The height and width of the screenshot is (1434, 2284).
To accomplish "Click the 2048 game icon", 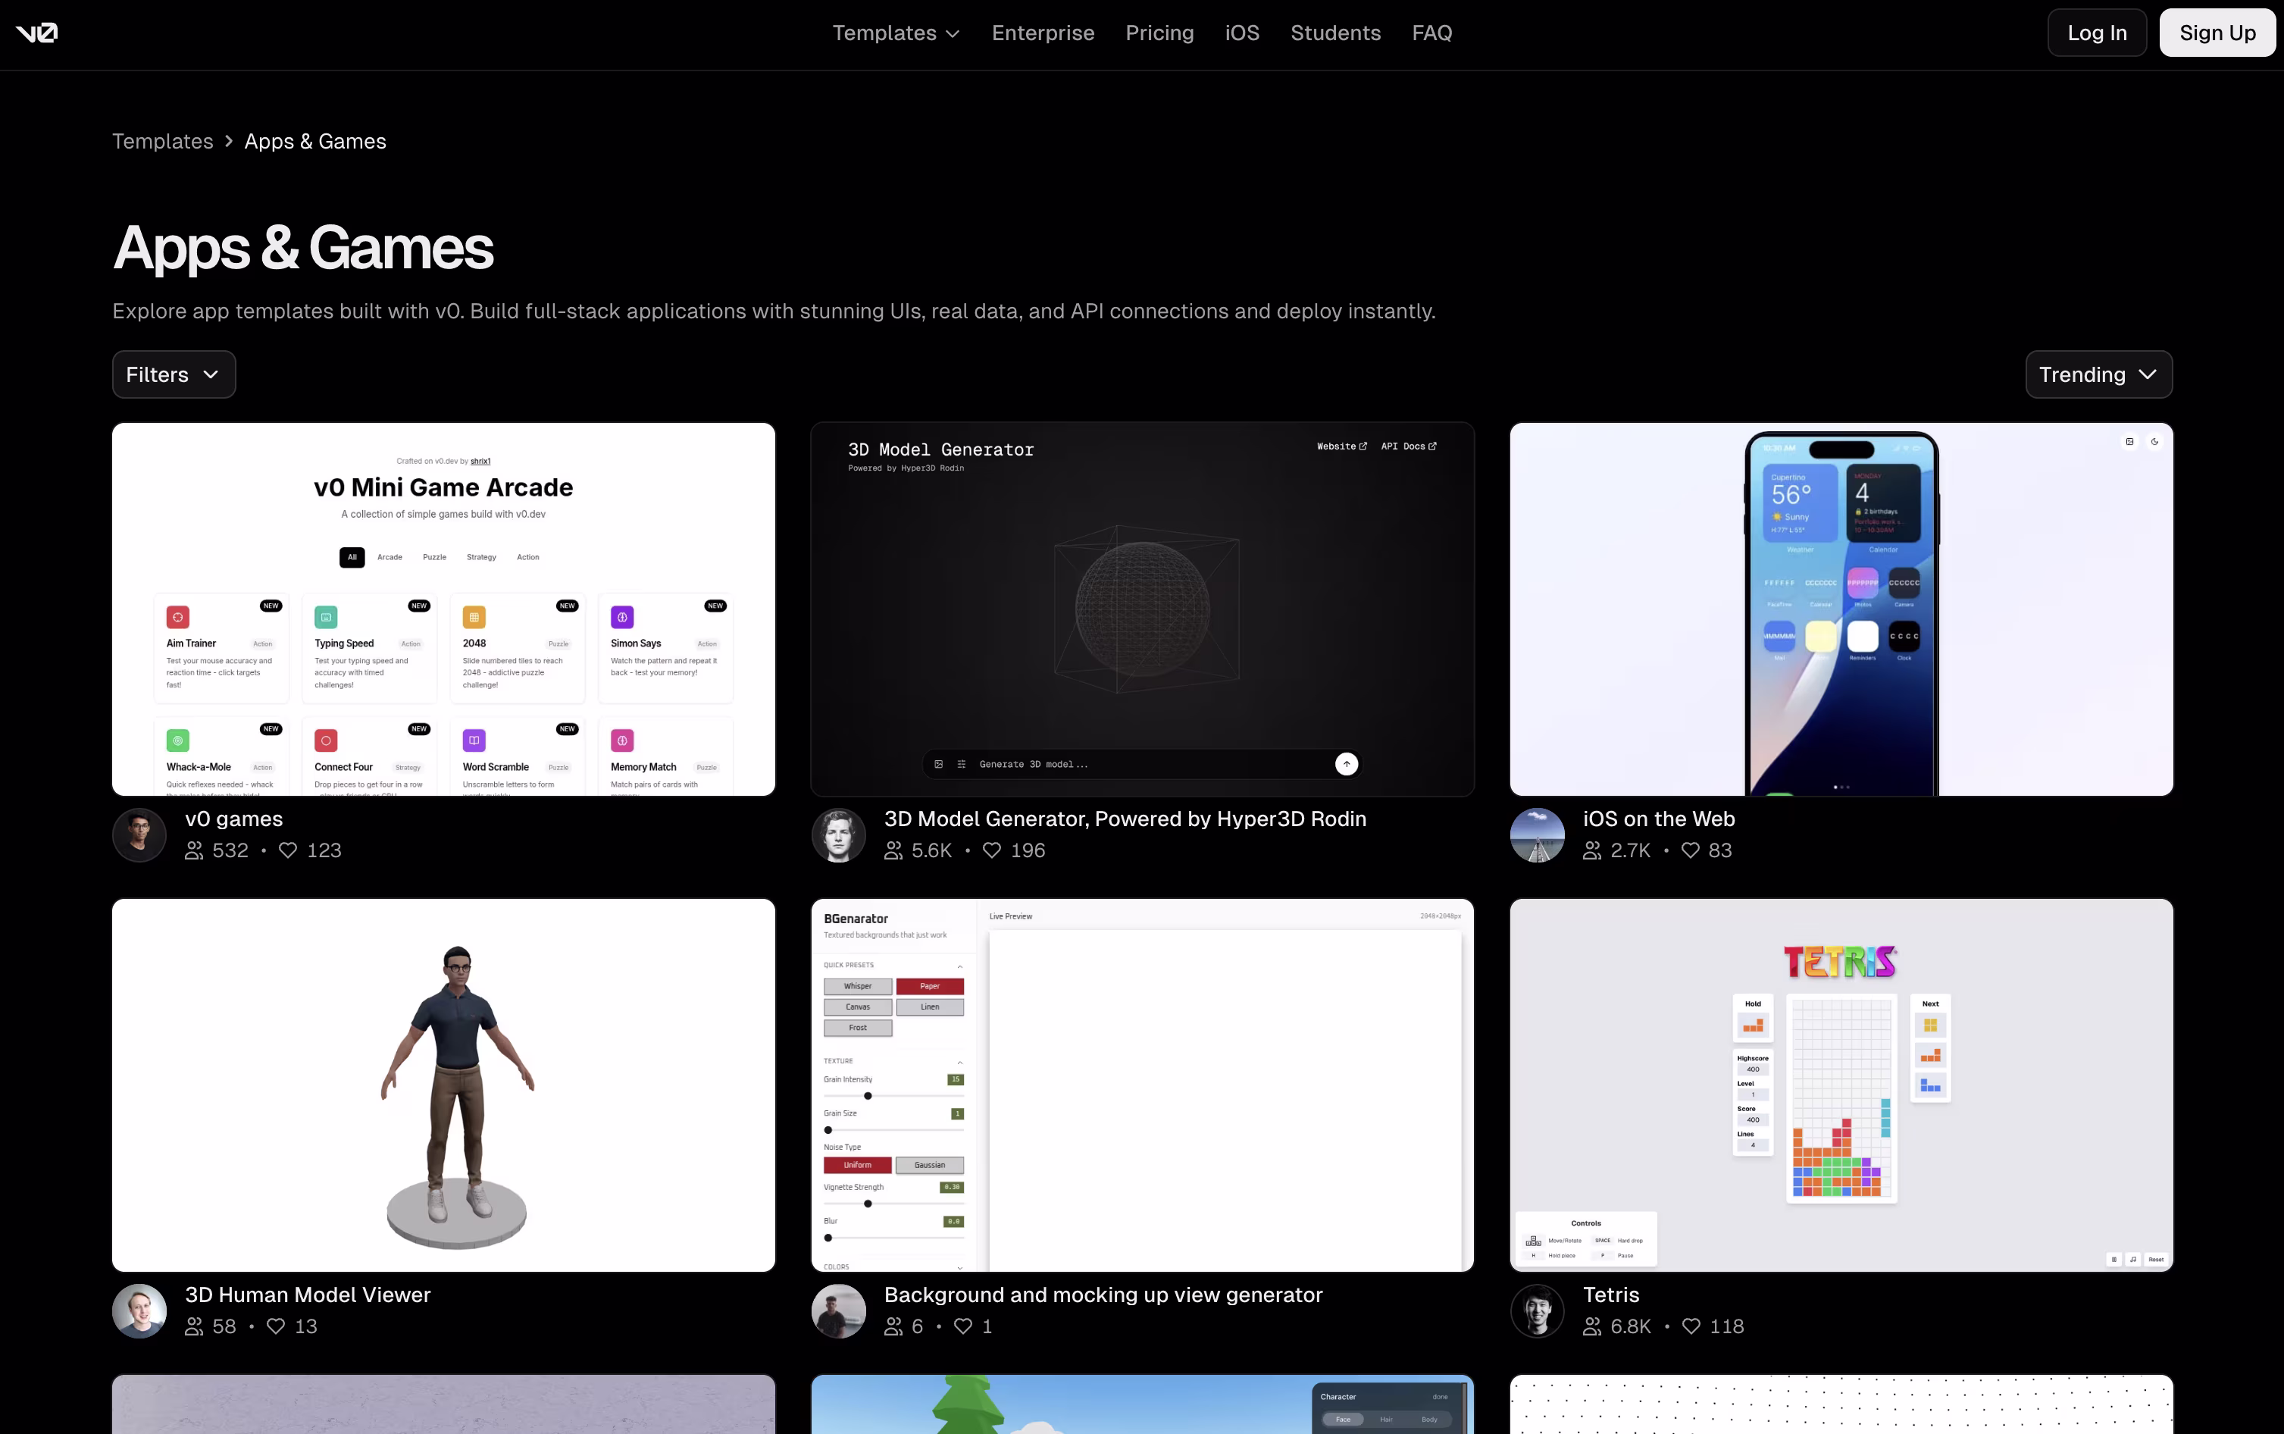I will [474, 618].
